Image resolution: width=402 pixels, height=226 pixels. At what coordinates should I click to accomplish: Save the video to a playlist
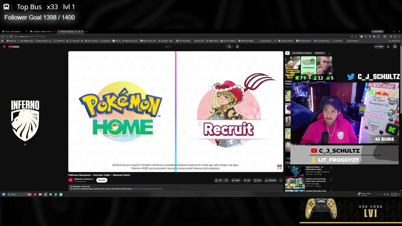pyautogui.click(x=258, y=180)
